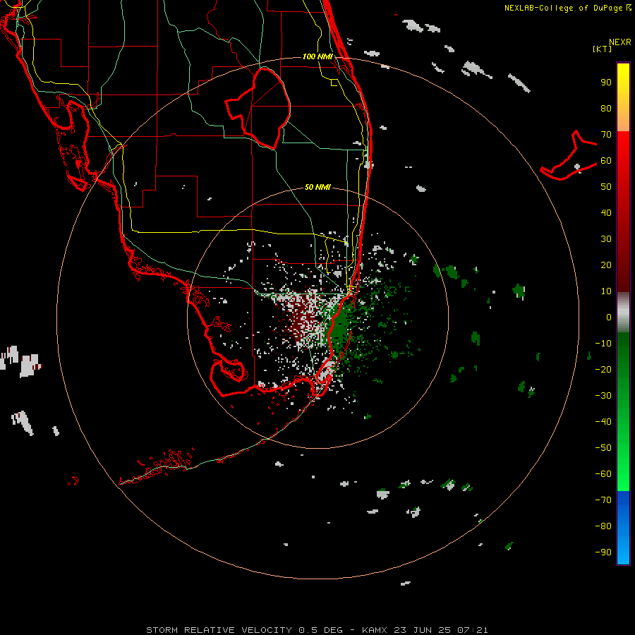Click the -50 scale label
Viewport: 635px width, 635px height.
(x=603, y=448)
